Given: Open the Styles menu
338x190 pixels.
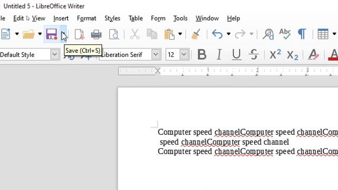Looking at the screenshot, I should (x=112, y=18).
